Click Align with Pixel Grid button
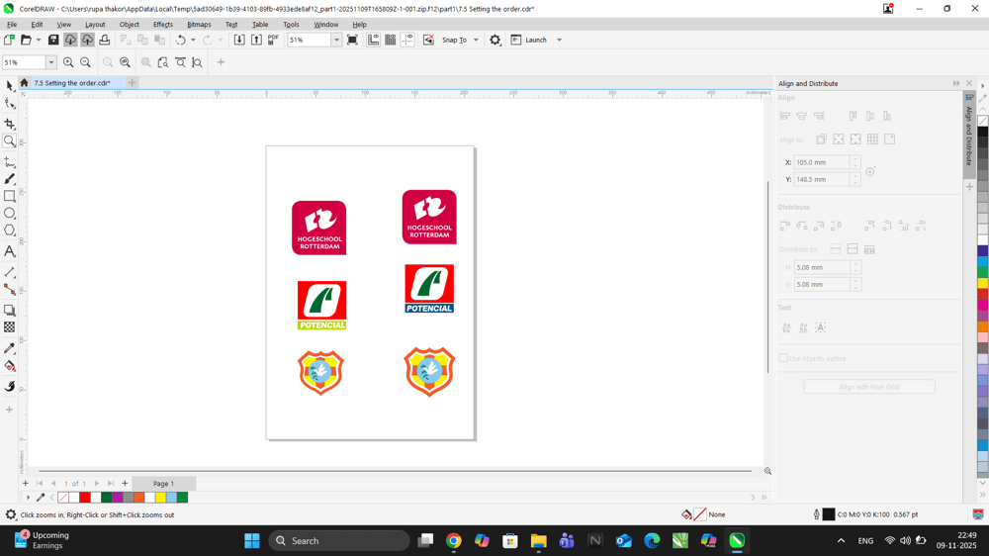The image size is (989, 556). (x=869, y=387)
